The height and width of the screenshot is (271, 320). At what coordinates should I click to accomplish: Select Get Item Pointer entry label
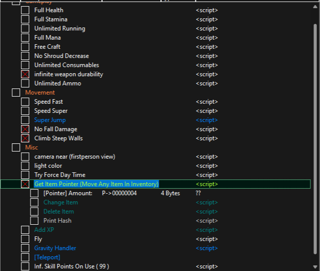[96, 184]
